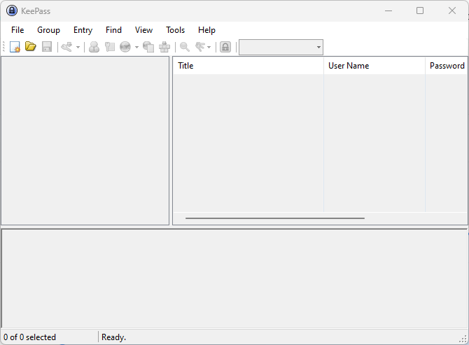Close the KeePass window

(x=452, y=10)
